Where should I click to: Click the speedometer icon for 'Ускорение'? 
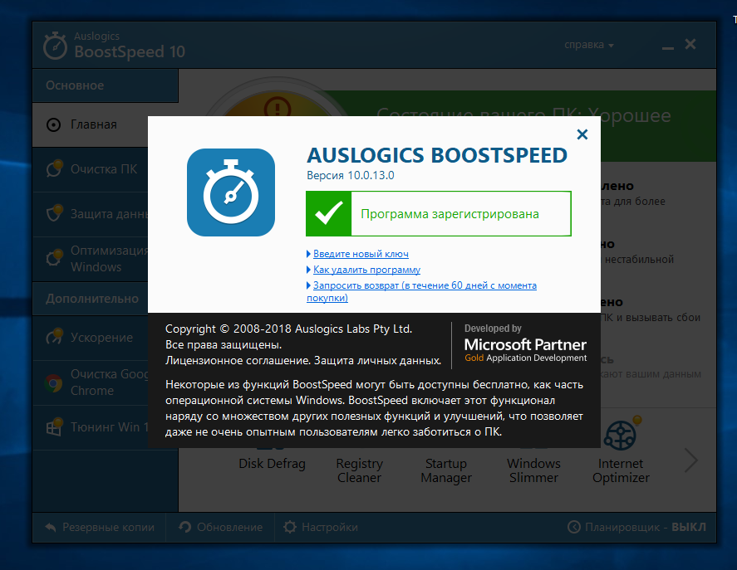coord(55,336)
